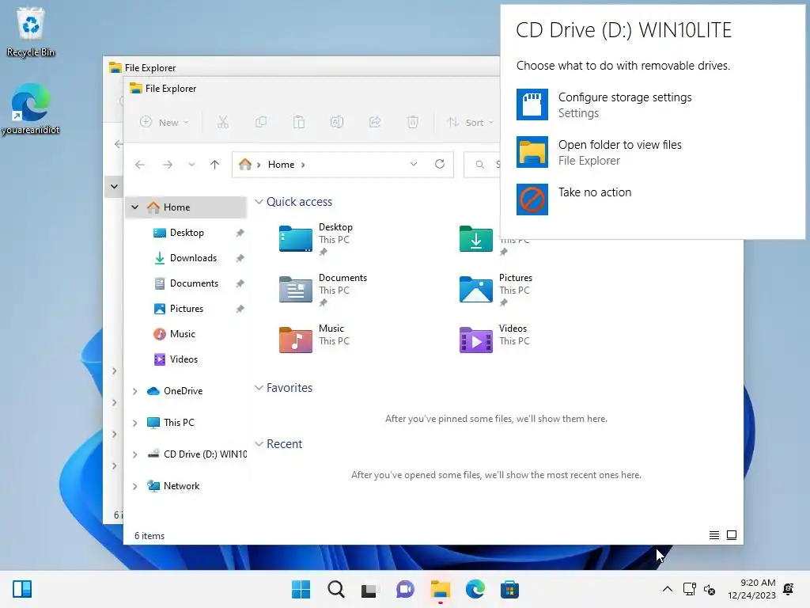Image resolution: width=810 pixels, height=608 pixels.
Task: Click the Rename icon in toolbar
Action: 337,123
